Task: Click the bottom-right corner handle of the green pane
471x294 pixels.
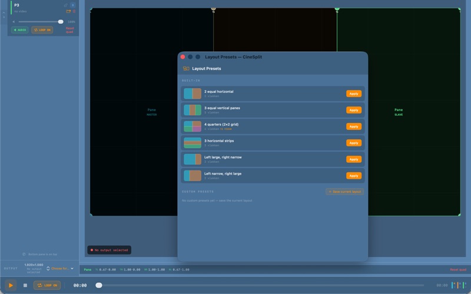Action: [x=459, y=215]
